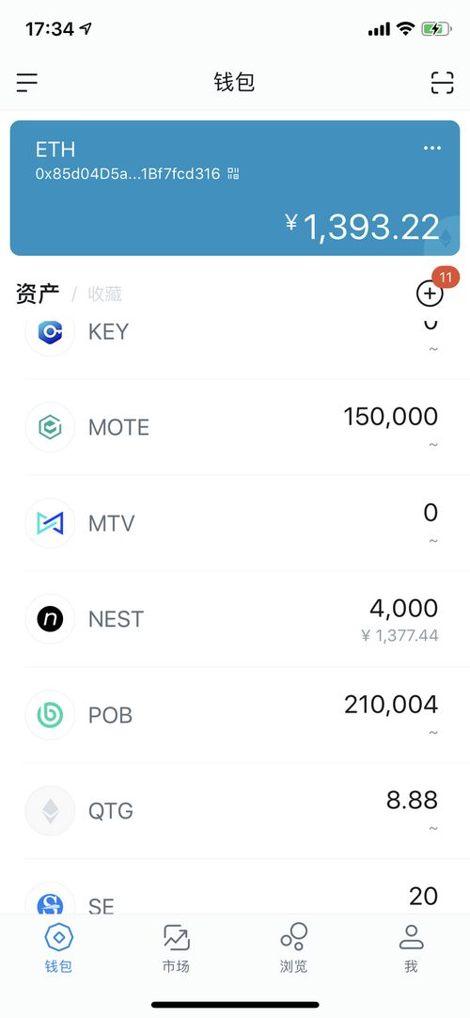Viewport: 470px width, 1018px height.
Task: Switch to the 收藏 tab
Action: [x=105, y=294]
